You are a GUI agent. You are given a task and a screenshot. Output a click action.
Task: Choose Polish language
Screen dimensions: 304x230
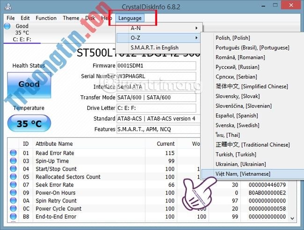[232, 38]
